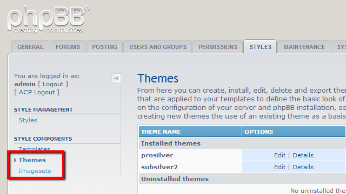Viewport: 346px width, 194px height.
Task: Go to Users and Groups tab
Action: (x=158, y=47)
